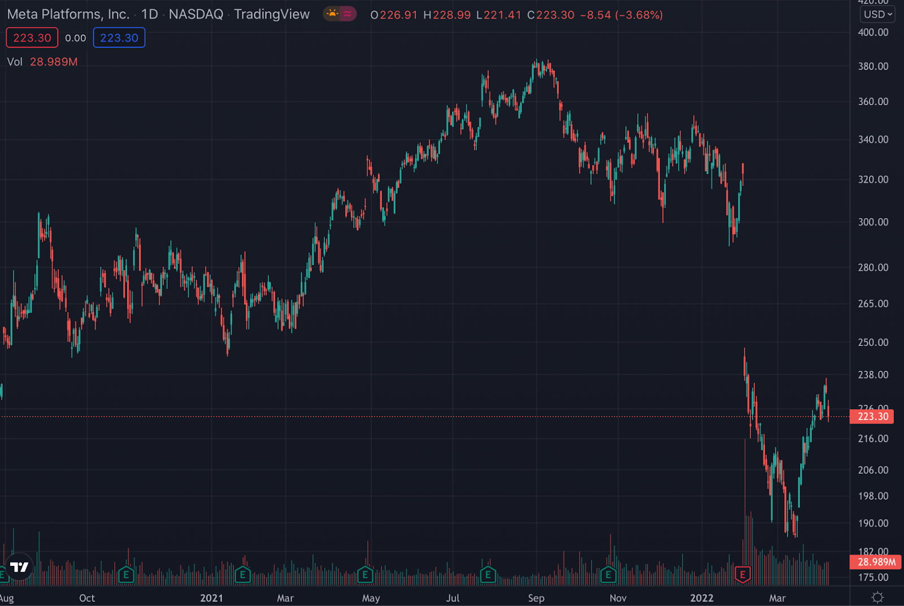Click the 250.00 price axis label
Image resolution: width=904 pixels, height=606 pixels.
click(873, 343)
